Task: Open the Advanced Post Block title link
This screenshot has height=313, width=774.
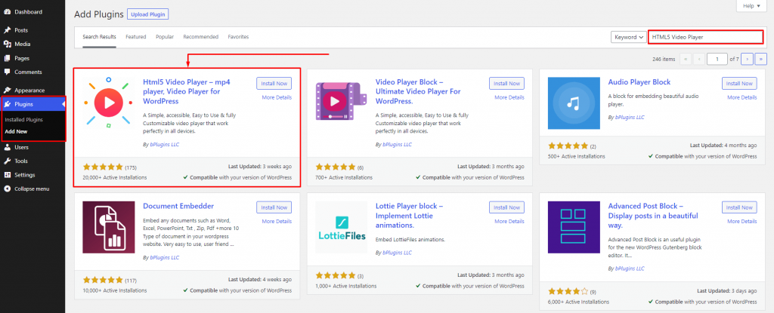Action: (653, 216)
